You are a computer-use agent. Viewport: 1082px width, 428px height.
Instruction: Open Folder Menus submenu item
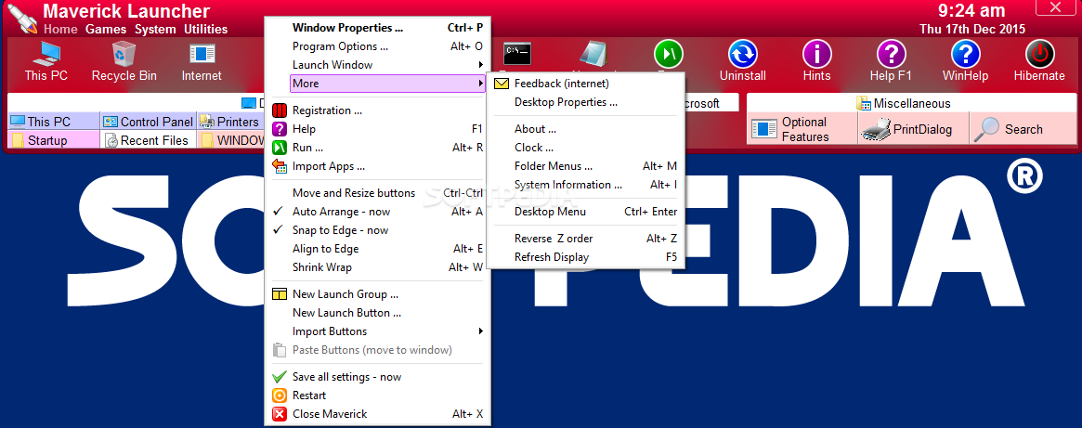pyautogui.click(x=585, y=166)
